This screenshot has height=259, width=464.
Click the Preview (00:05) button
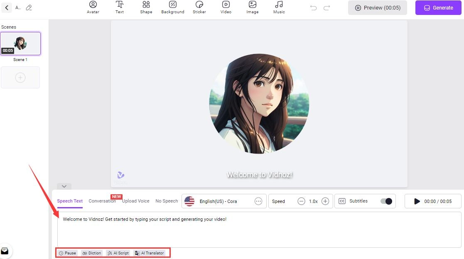378,8
